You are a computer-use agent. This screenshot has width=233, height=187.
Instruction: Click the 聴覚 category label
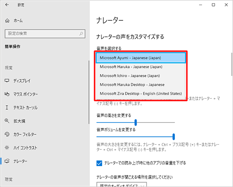tap(9, 180)
